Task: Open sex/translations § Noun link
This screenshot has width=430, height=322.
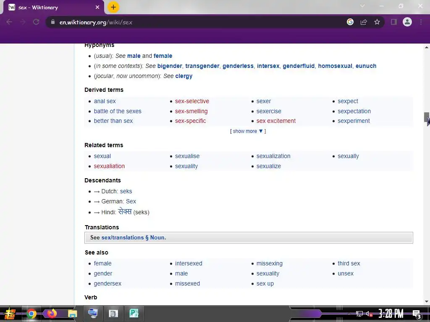Action: 134,238
